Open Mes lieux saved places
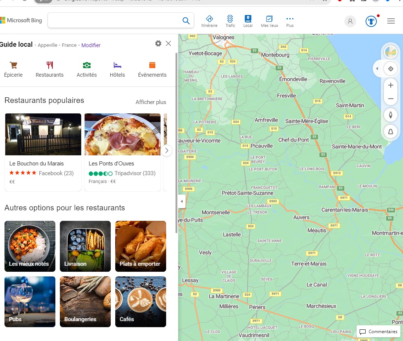The height and width of the screenshot is (341, 403). (x=269, y=21)
